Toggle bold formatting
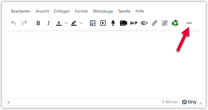Image resolution: width=208 pixels, height=110 pixels. point(38,23)
